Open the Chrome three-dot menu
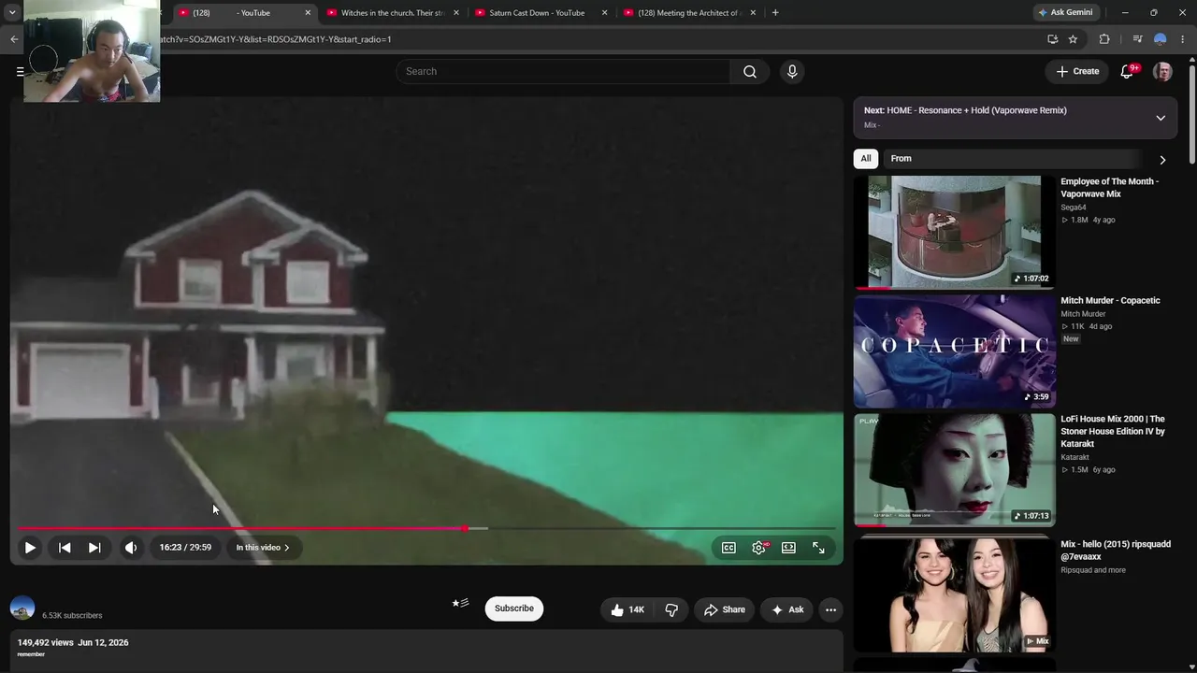 click(x=1183, y=39)
